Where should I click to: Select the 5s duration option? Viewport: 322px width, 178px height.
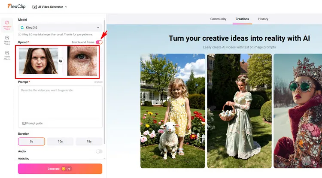[x=31, y=142]
